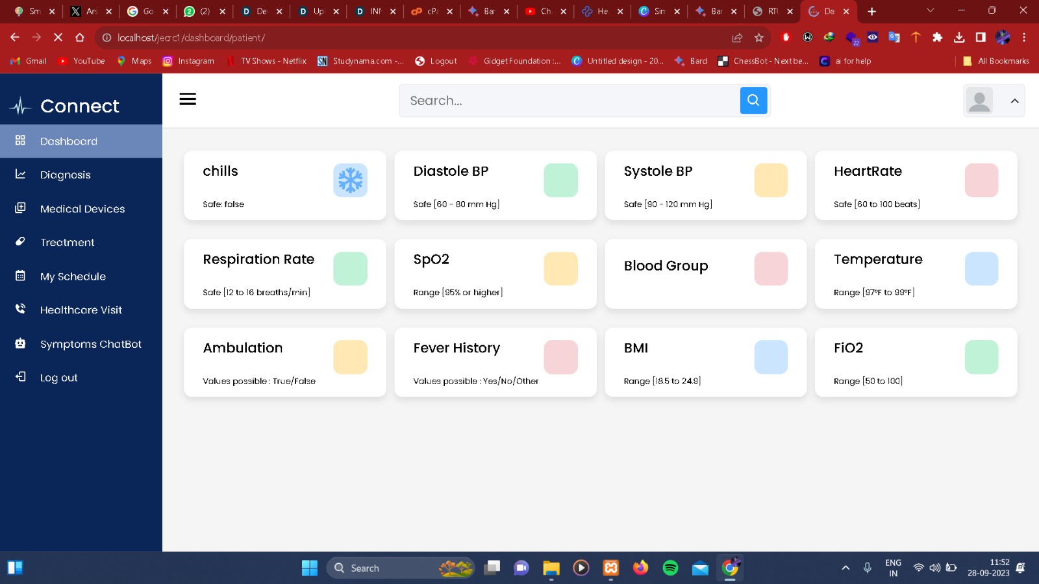Screen dimensions: 1039x584
Task: Click the blue search magnifier button
Action: click(753, 101)
